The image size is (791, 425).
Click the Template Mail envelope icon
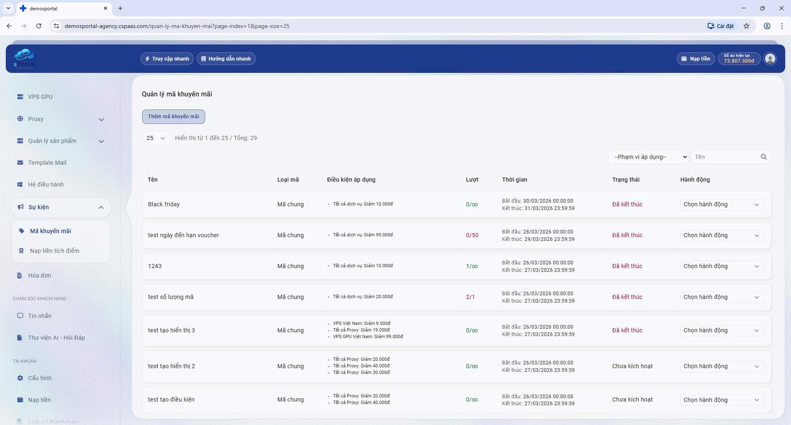20,163
